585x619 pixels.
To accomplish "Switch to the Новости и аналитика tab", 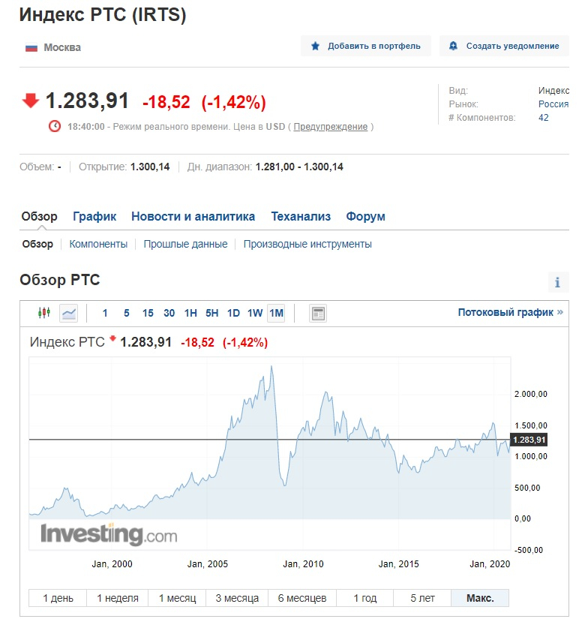I will [x=193, y=216].
